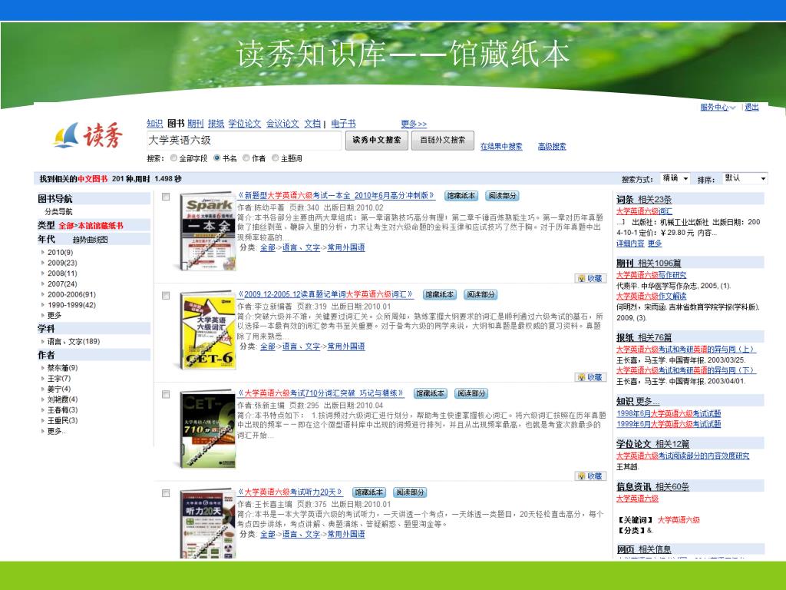The image size is (786, 590).
Task: Switch to the 知识 search tab
Action: pos(154,124)
